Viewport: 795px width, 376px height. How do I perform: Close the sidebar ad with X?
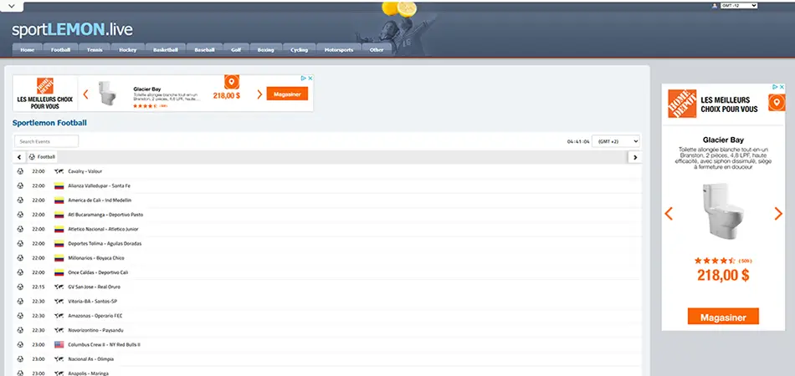pyautogui.click(x=782, y=87)
